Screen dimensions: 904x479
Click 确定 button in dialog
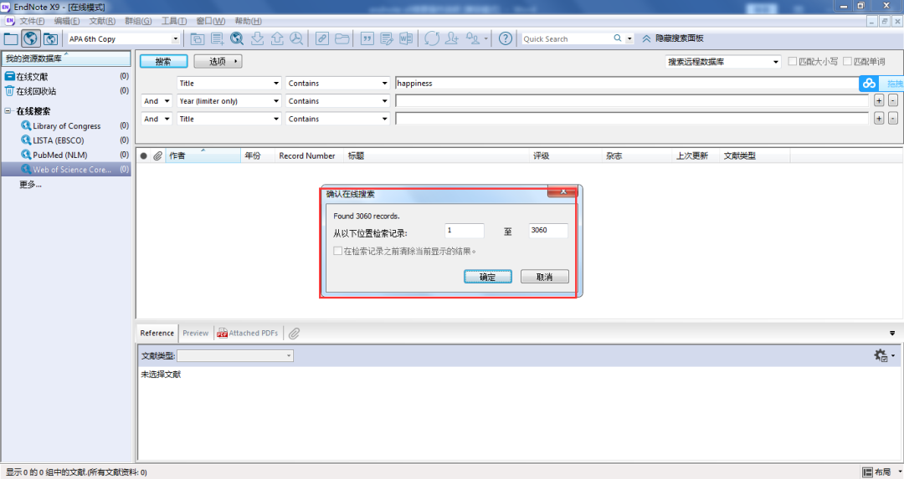point(488,277)
